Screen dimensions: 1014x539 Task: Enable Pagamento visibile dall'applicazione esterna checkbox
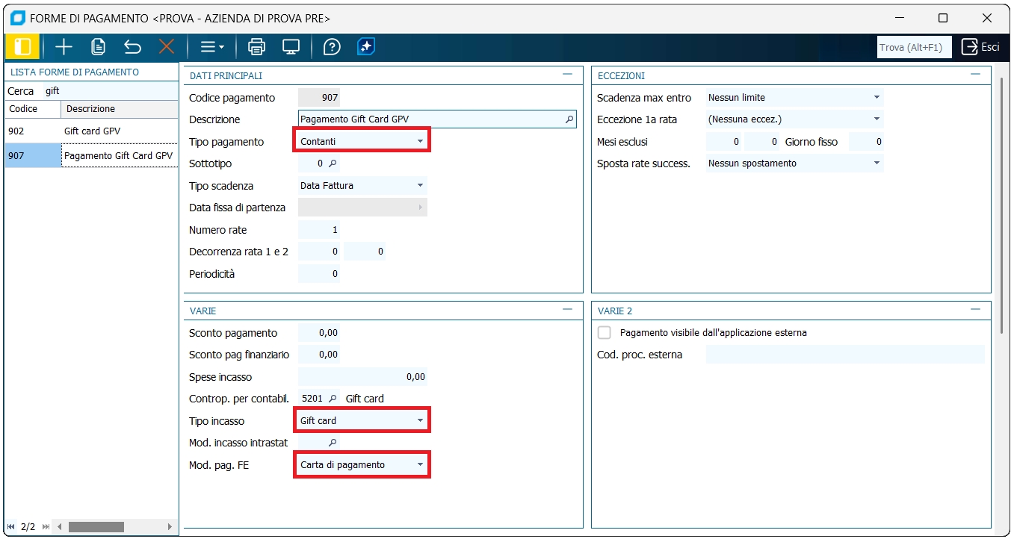[605, 333]
